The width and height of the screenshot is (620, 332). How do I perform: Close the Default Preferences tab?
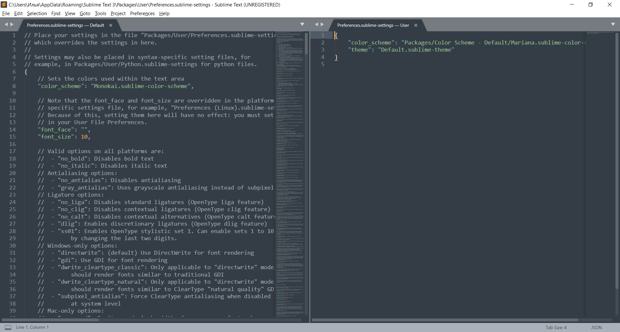pyautogui.click(x=110, y=25)
